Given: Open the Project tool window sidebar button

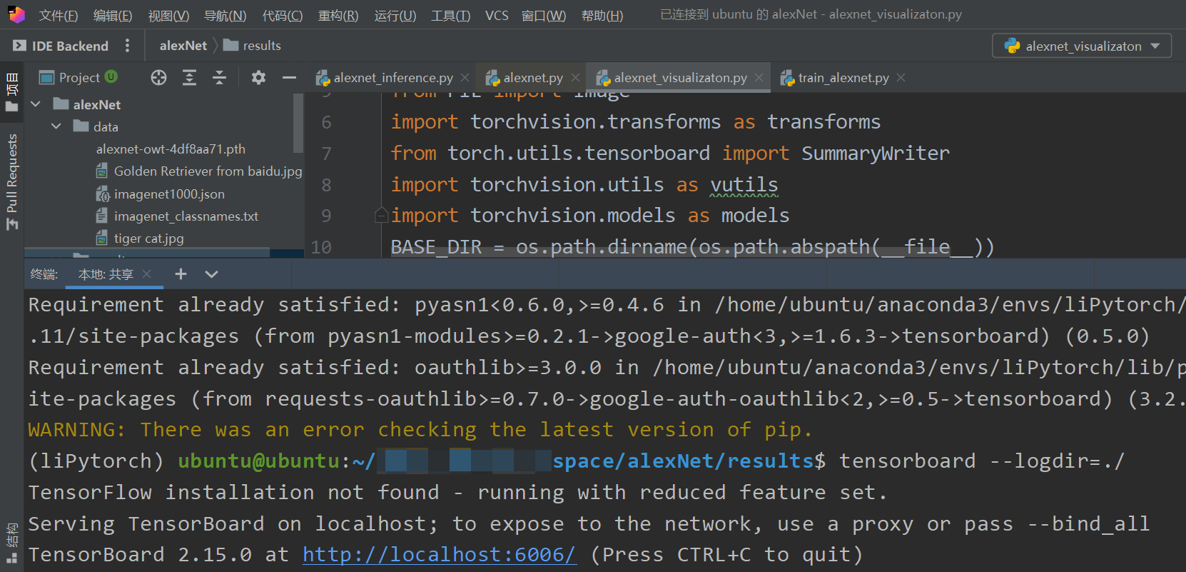Looking at the screenshot, I should pyautogui.click(x=12, y=92).
